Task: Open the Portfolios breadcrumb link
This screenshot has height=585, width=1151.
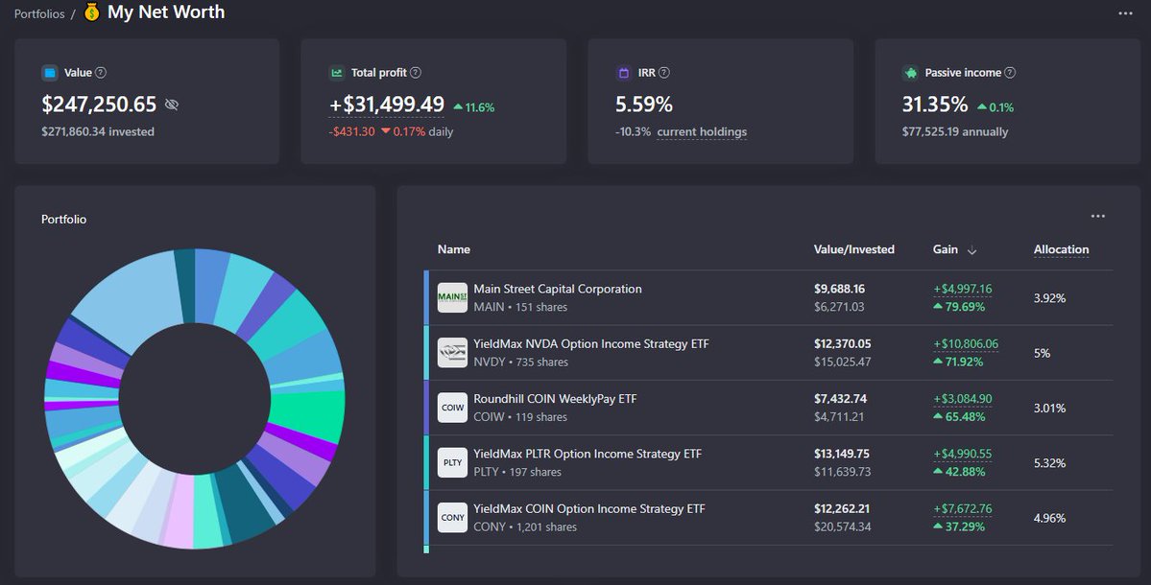Action: point(39,14)
